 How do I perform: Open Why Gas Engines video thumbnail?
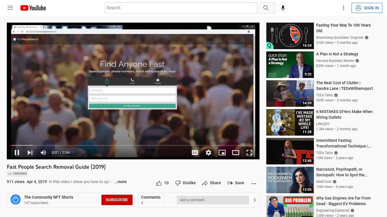point(290,206)
